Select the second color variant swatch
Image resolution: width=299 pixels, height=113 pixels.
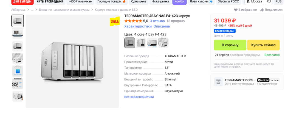click(x=141, y=43)
